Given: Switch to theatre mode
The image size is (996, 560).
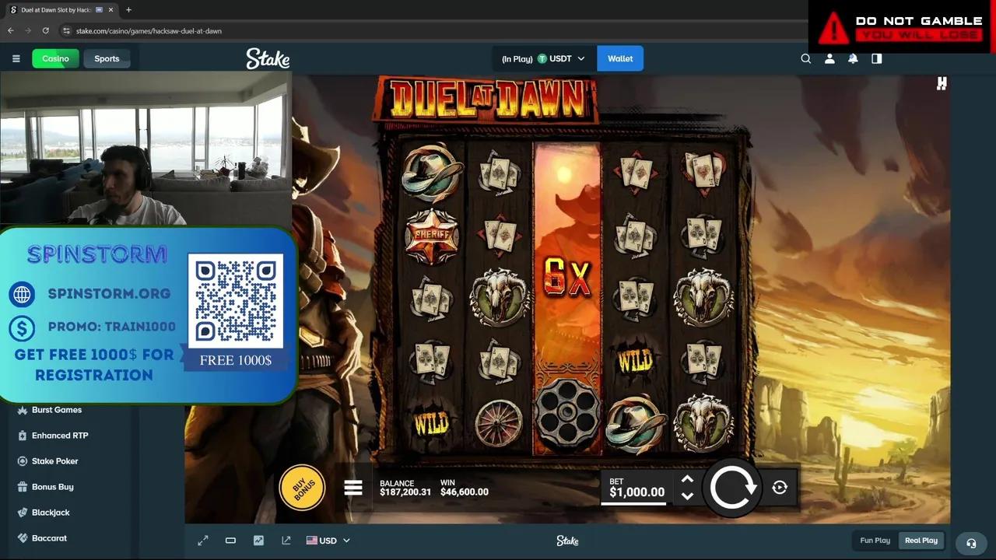Looking at the screenshot, I should 230,541.
